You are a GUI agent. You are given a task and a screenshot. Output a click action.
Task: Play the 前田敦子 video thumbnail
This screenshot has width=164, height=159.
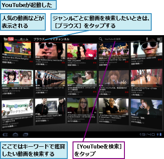18,78
